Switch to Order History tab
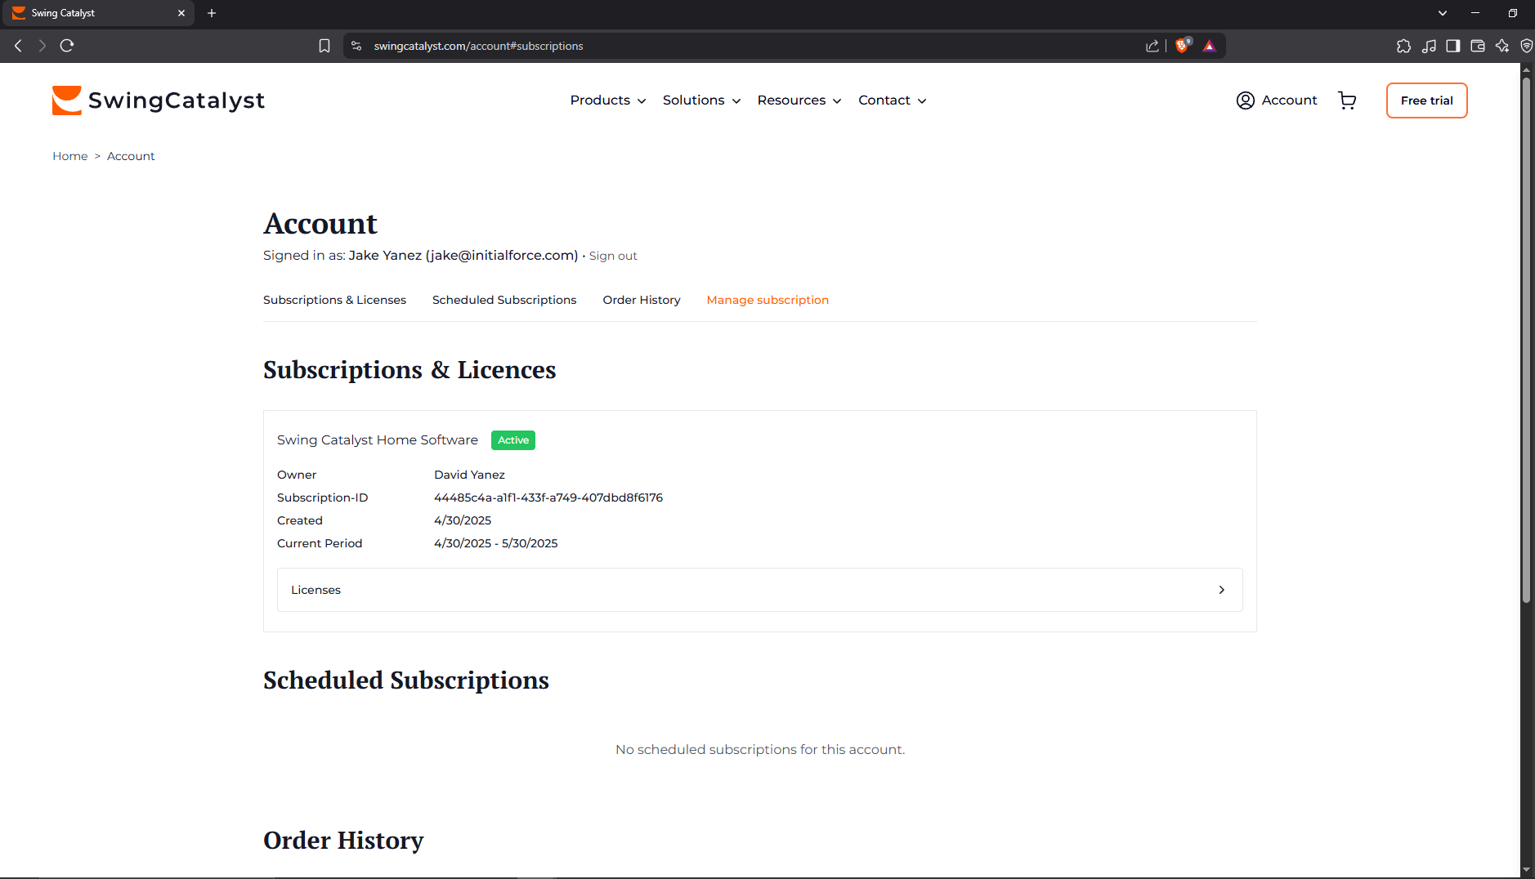Viewport: 1535px width, 879px height. (642, 300)
